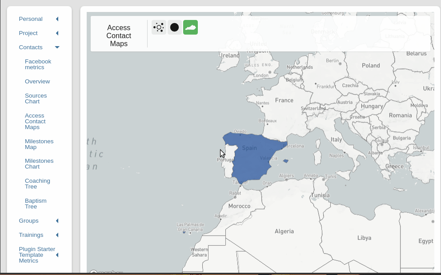The height and width of the screenshot is (275, 441).
Task: Click the Berlin city label
Action: coord(332,61)
